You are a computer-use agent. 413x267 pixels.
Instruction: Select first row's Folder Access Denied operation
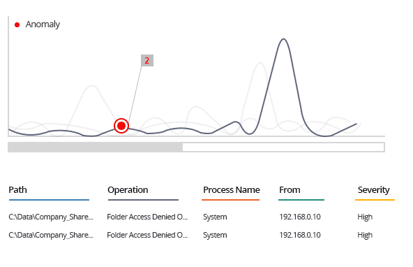click(x=147, y=217)
